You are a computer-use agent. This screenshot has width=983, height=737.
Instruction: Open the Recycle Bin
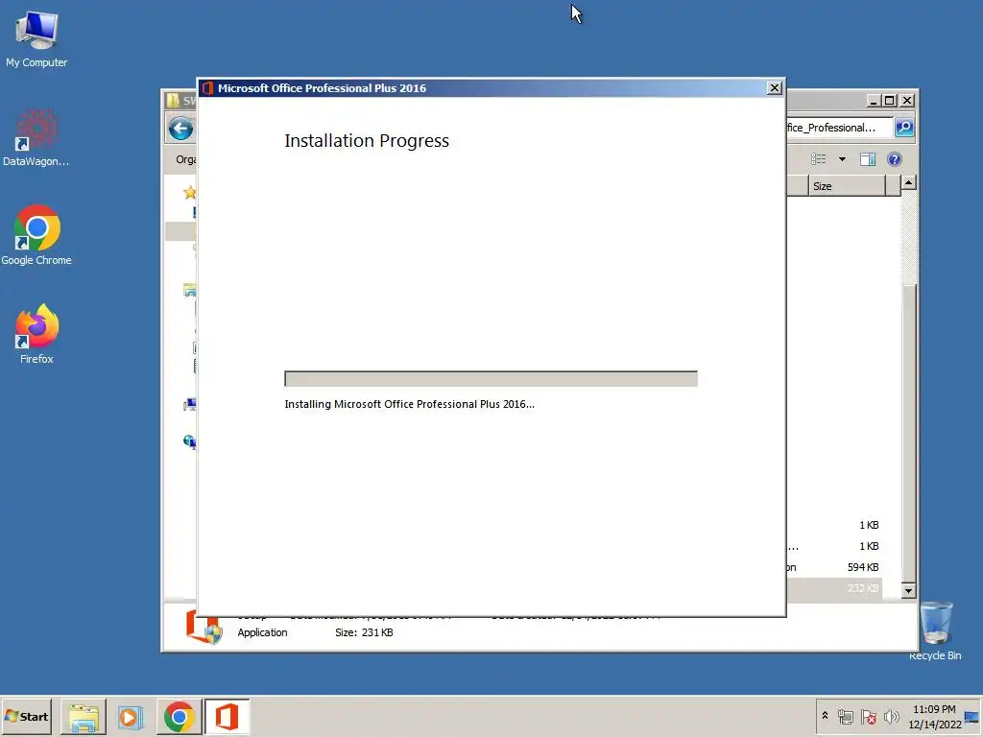(x=935, y=630)
